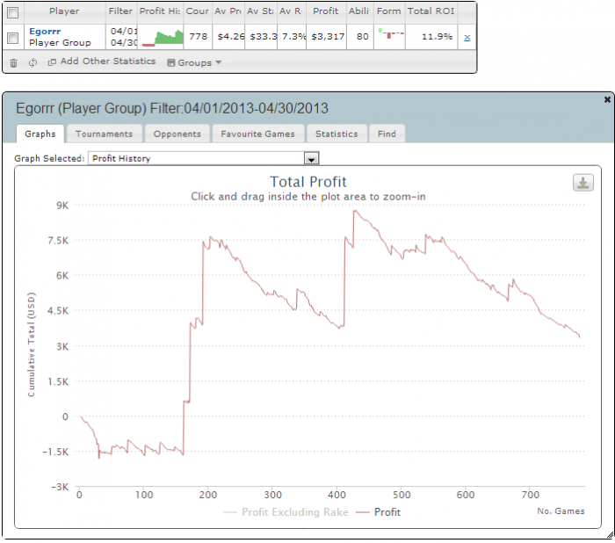This screenshot has height=543, width=615.
Task: Go to the Statistics tab
Action: click(336, 134)
